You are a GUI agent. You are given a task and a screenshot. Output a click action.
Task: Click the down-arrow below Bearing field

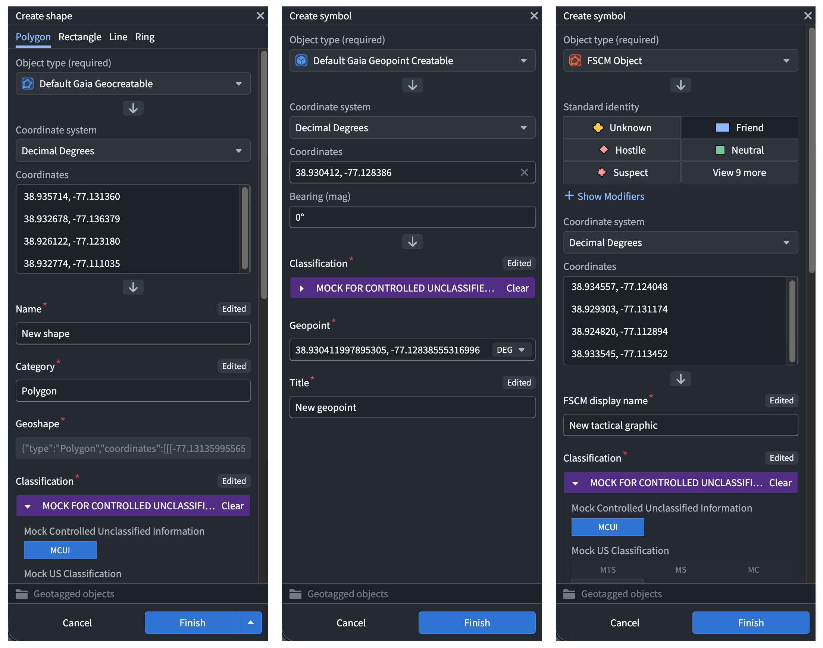412,242
